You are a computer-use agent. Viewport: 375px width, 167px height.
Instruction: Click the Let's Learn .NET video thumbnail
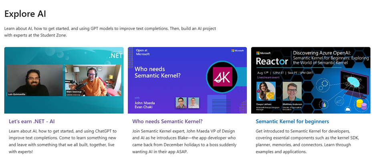point(64,80)
